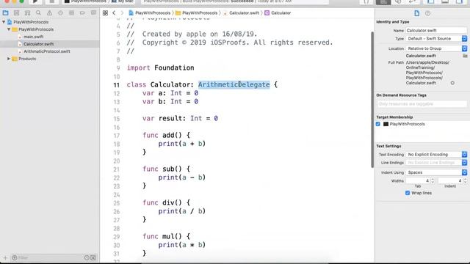Toggle the inspectors pane visibility
Screen dimensions: 470x264
(x=460, y=1)
